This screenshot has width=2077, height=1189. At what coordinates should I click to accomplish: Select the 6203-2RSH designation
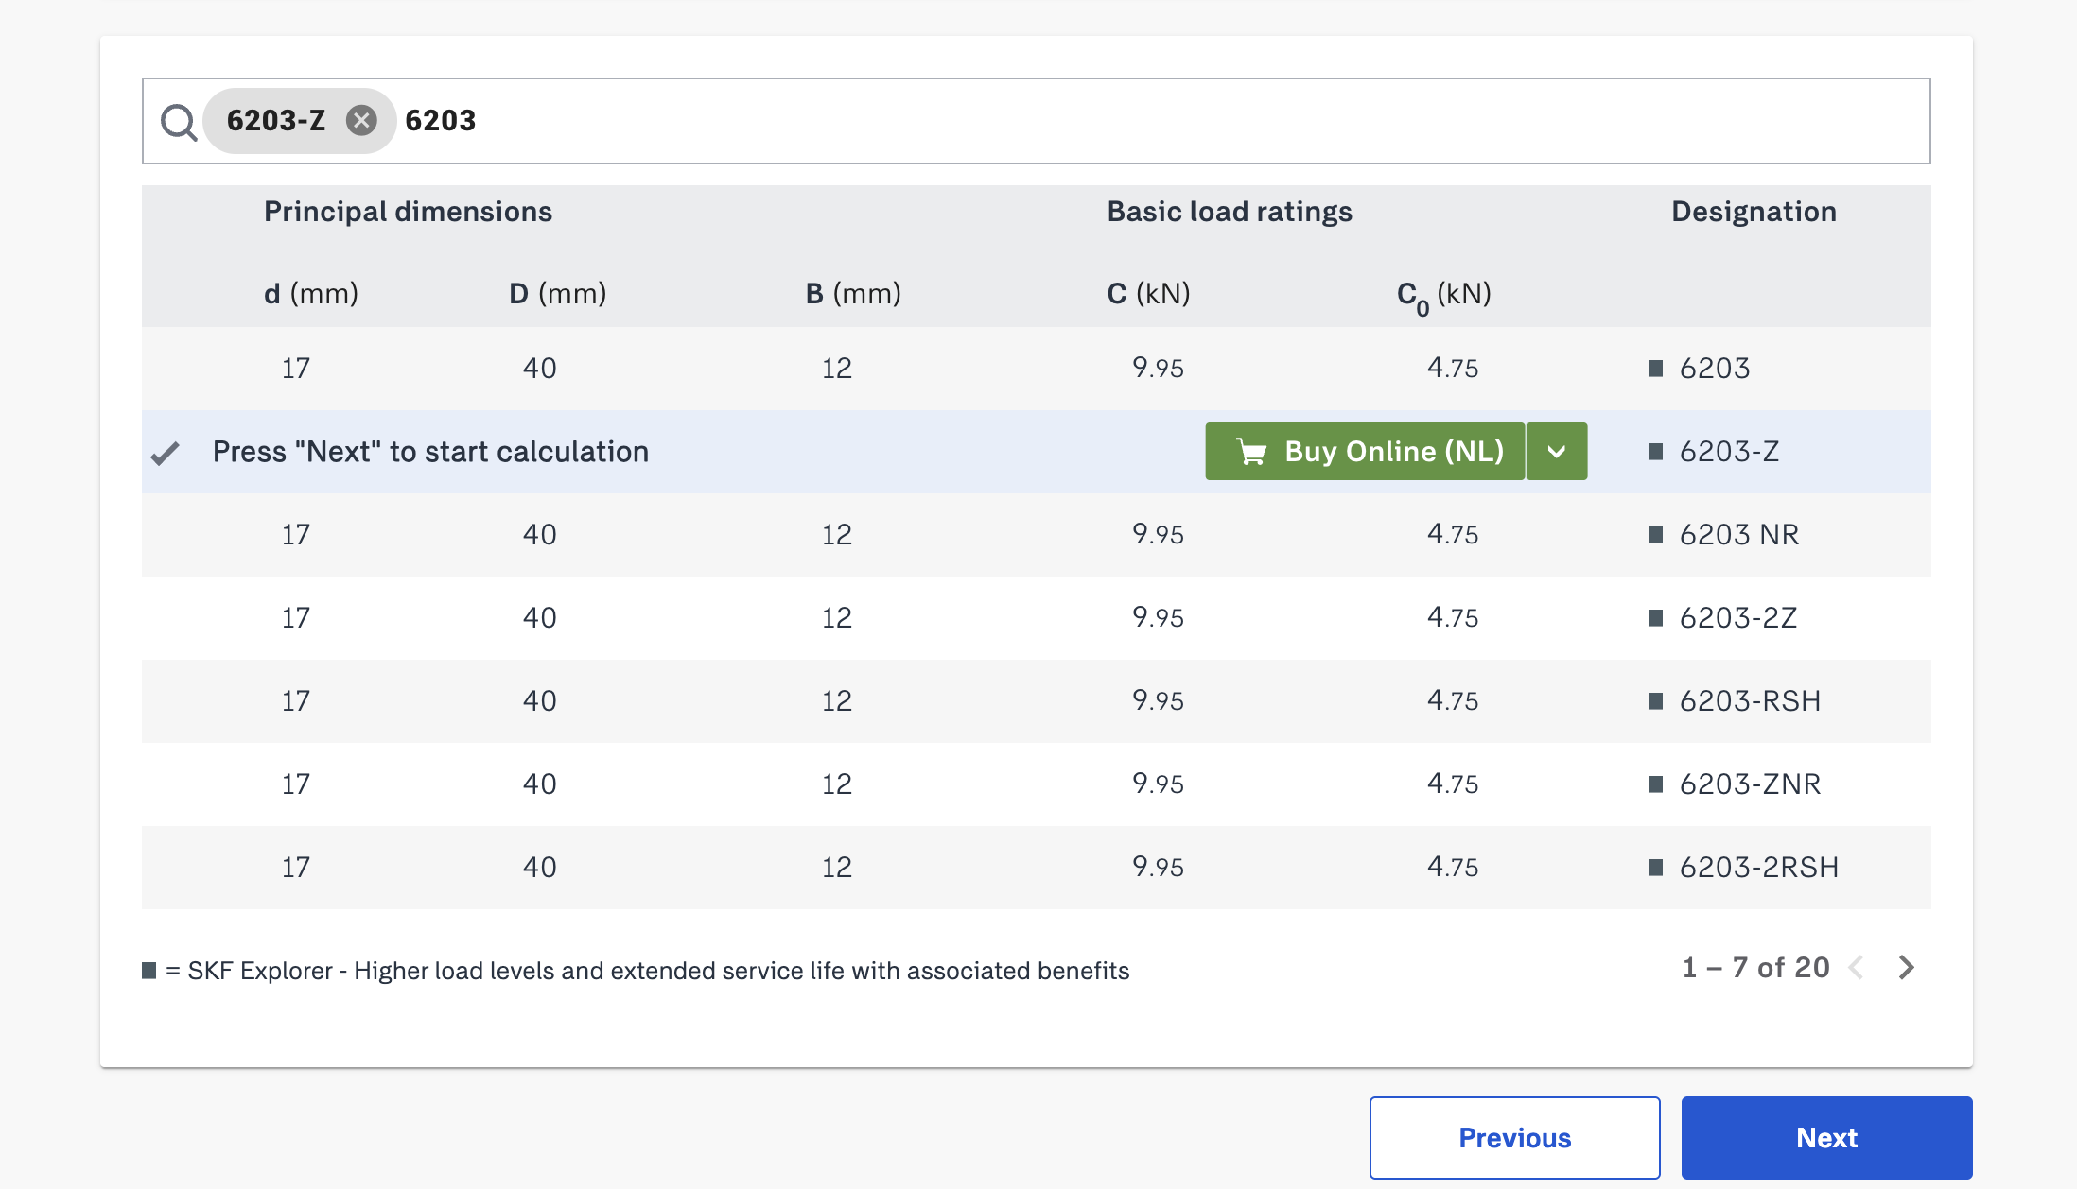coord(1758,868)
